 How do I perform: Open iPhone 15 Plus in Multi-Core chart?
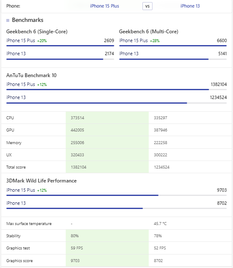(133, 41)
